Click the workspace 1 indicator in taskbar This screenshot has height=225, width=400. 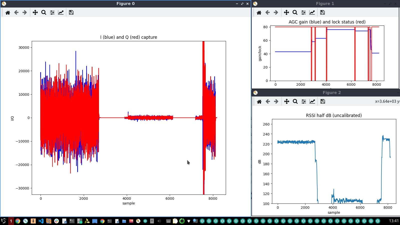point(11,221)
